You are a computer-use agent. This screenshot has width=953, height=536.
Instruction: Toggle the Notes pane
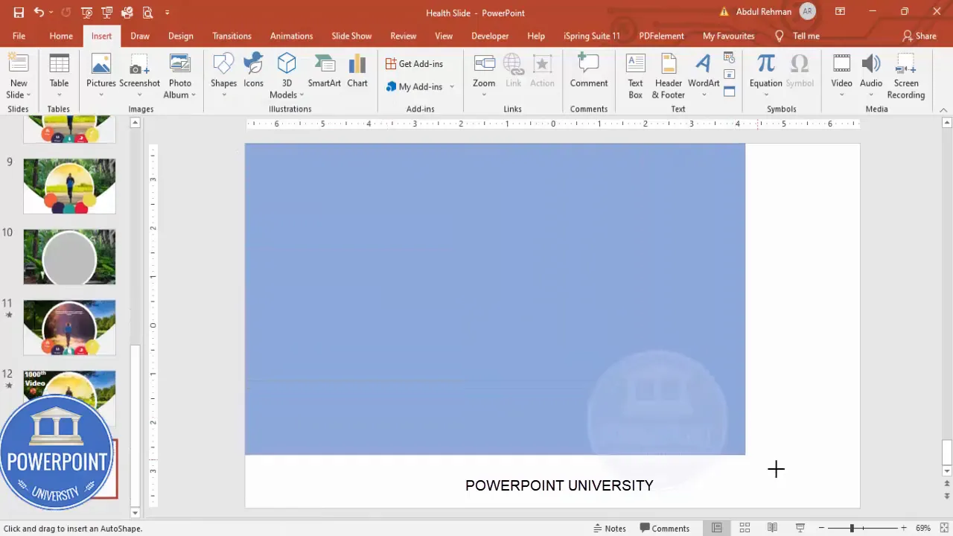pos(609,528)
